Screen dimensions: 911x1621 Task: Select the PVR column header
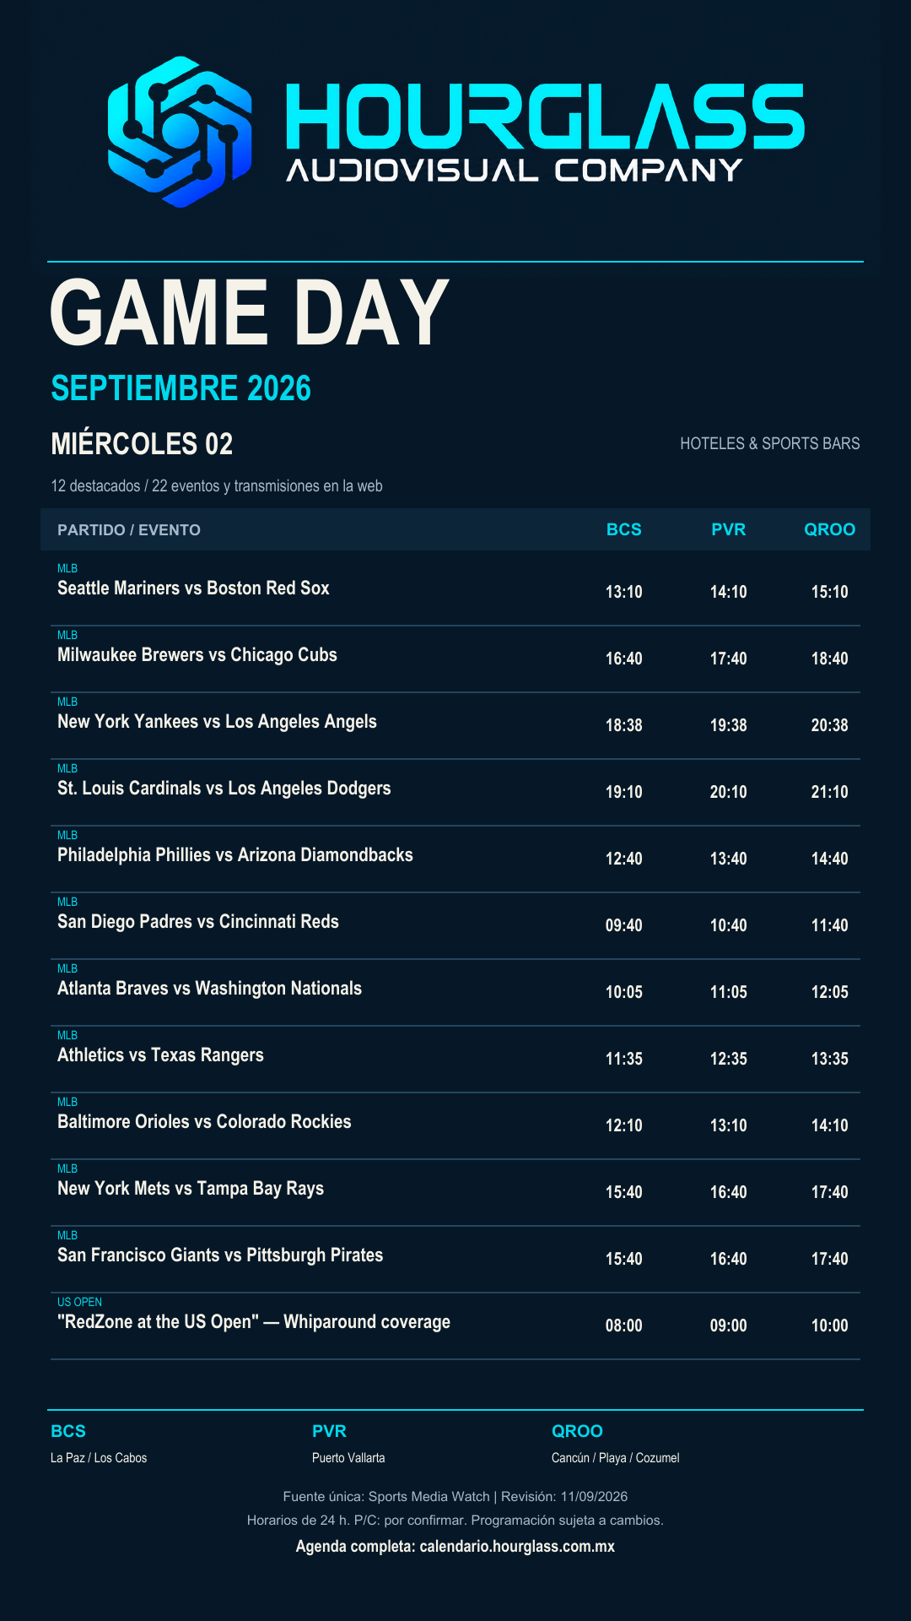click(x=729, y=529)
